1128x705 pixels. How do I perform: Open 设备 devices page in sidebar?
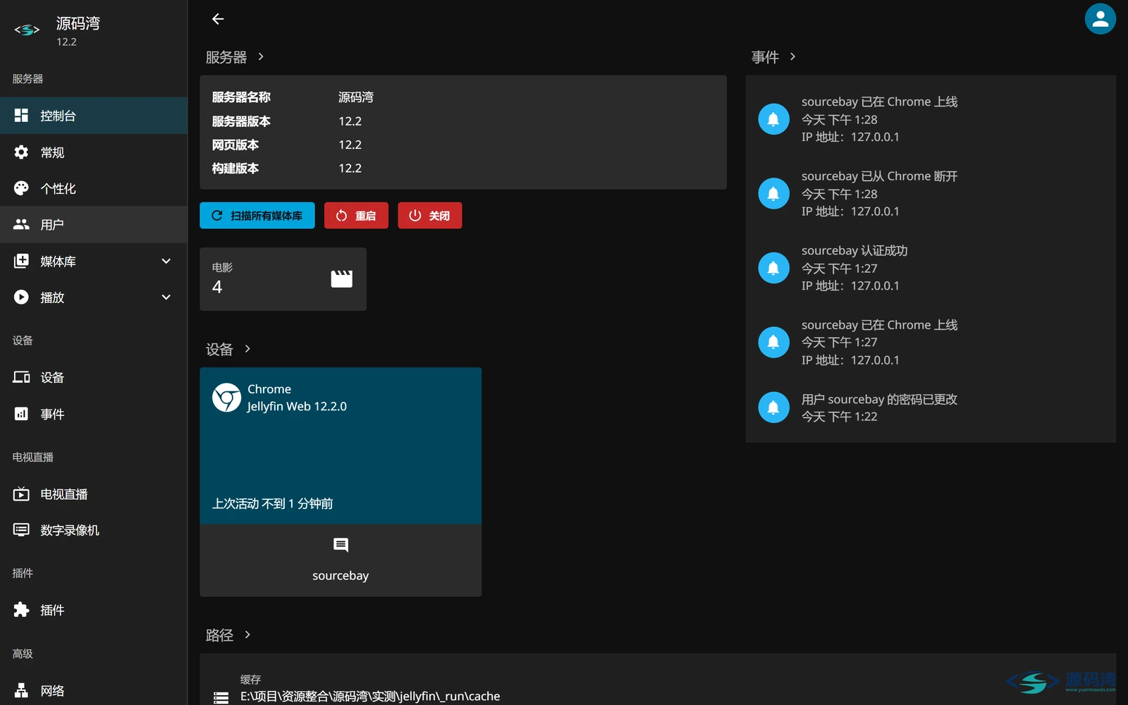94,378
